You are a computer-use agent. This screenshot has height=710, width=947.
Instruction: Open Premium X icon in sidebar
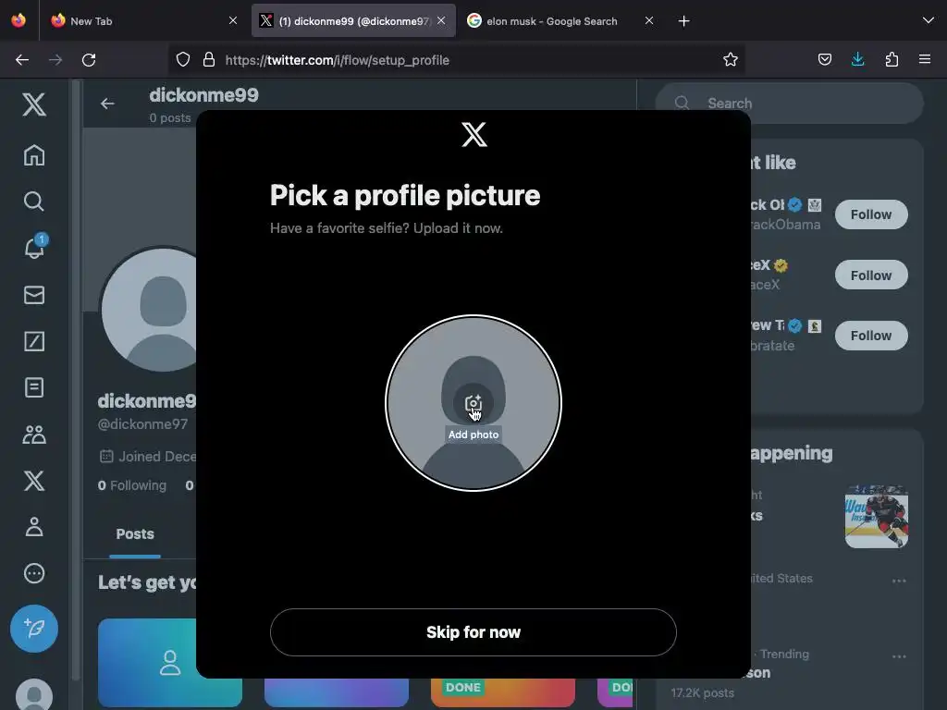34,481
